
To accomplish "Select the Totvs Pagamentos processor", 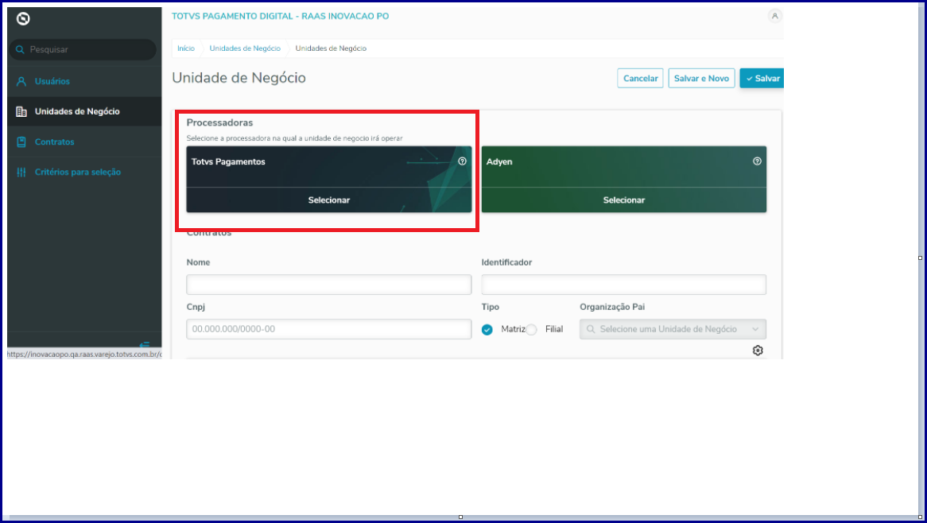I will coord(328,200).
